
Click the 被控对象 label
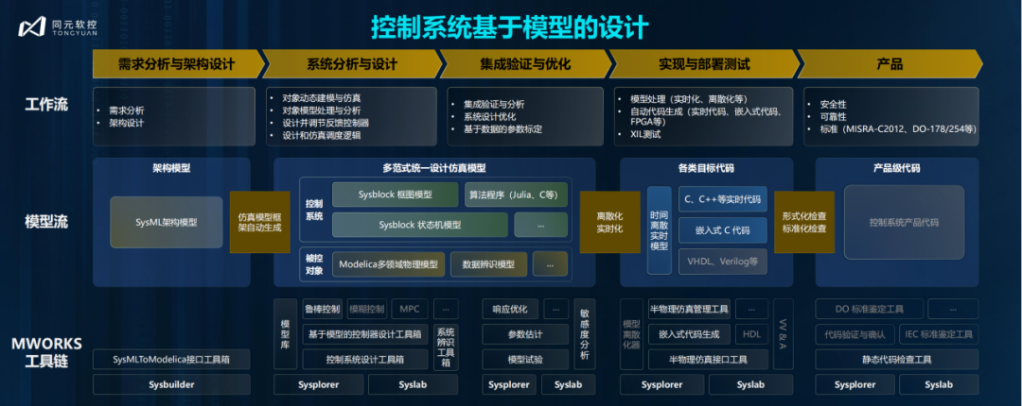click(313, 264)
